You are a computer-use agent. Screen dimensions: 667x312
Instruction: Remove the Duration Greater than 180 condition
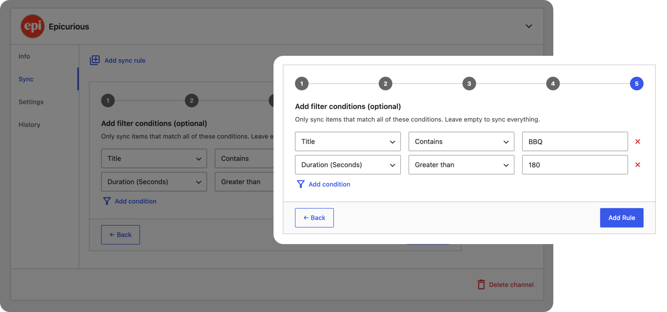(638, 165)
